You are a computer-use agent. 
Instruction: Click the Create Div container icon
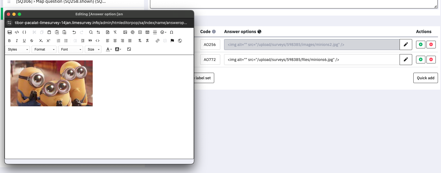point(97,41)
